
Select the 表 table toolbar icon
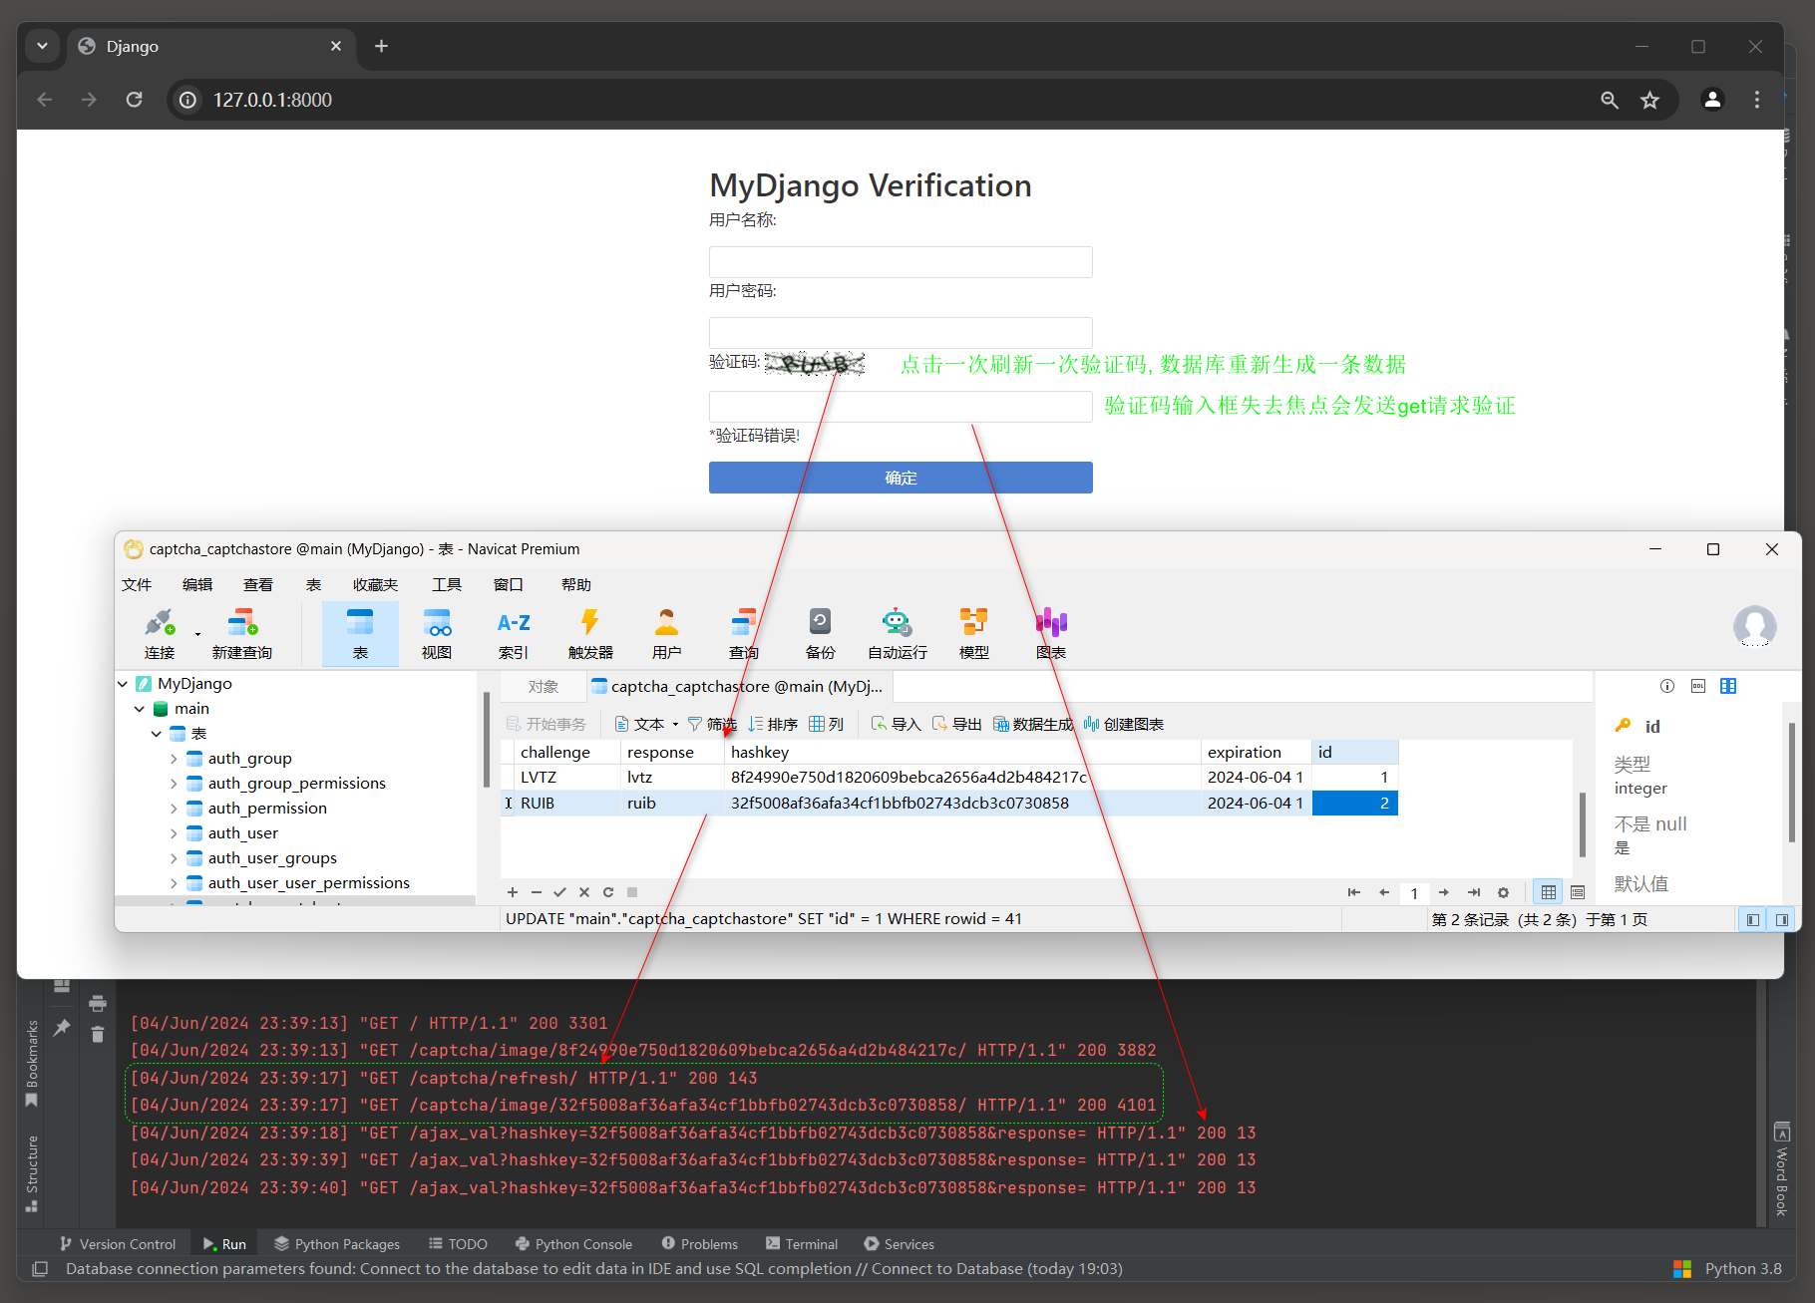360,633
